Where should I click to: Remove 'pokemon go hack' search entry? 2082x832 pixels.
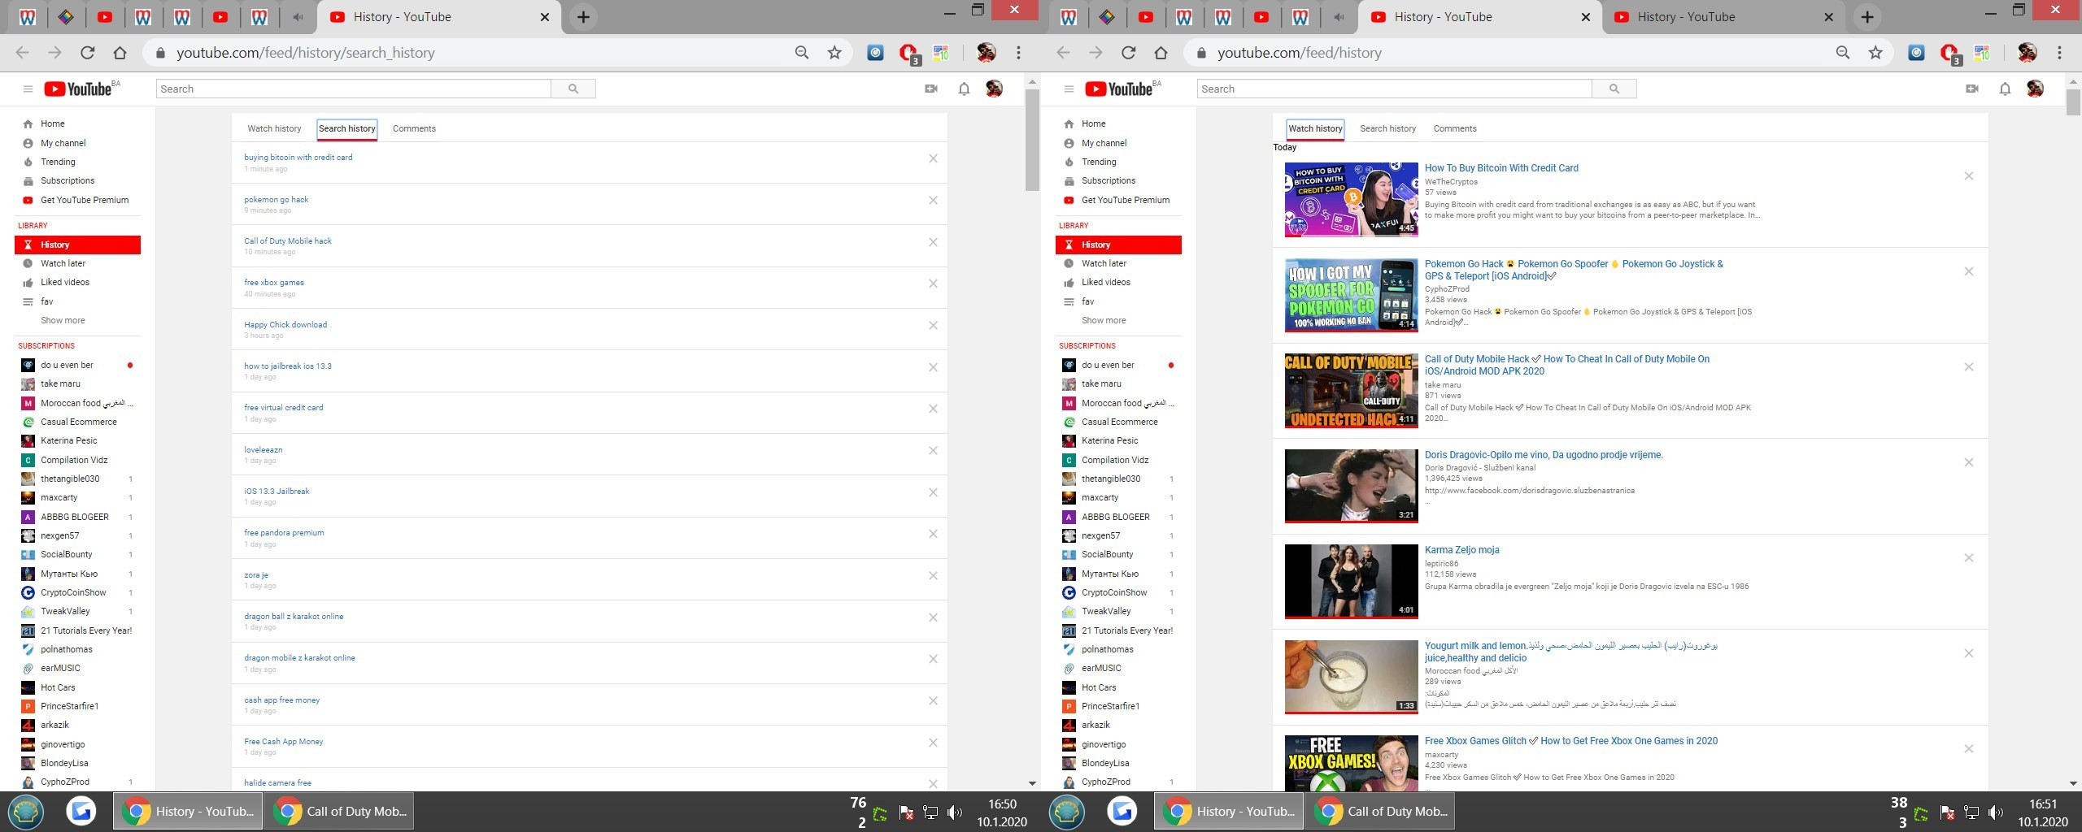pos(933,201)
